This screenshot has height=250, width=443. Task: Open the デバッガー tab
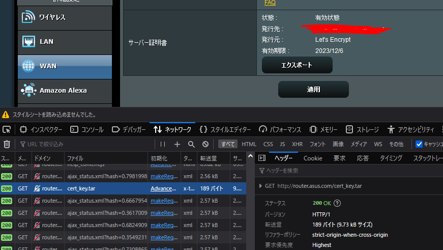129,129
